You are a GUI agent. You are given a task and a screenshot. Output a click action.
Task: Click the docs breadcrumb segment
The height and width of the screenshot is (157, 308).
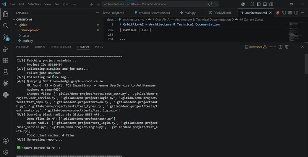[110, 19]
